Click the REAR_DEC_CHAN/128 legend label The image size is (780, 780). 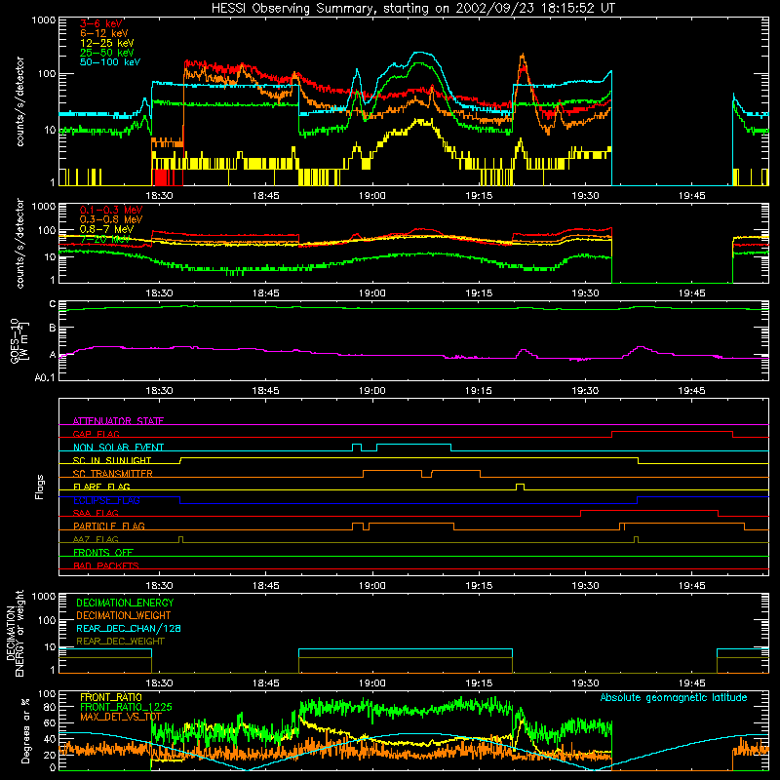point(129,628)
